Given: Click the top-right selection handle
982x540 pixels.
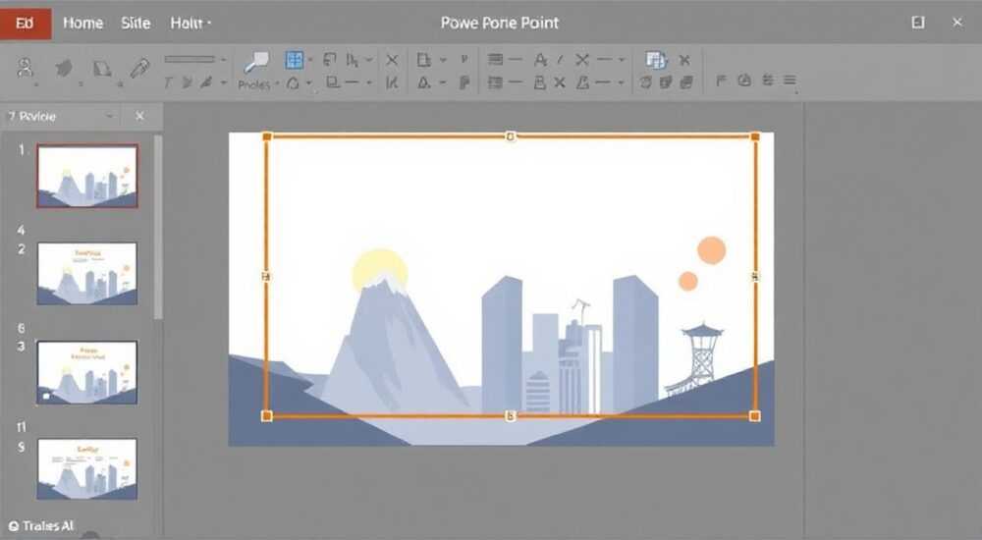Looking at the screenshot, I should pos(755,136).
